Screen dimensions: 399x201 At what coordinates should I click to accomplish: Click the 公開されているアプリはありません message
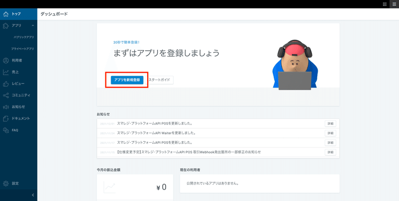point(212,183)
